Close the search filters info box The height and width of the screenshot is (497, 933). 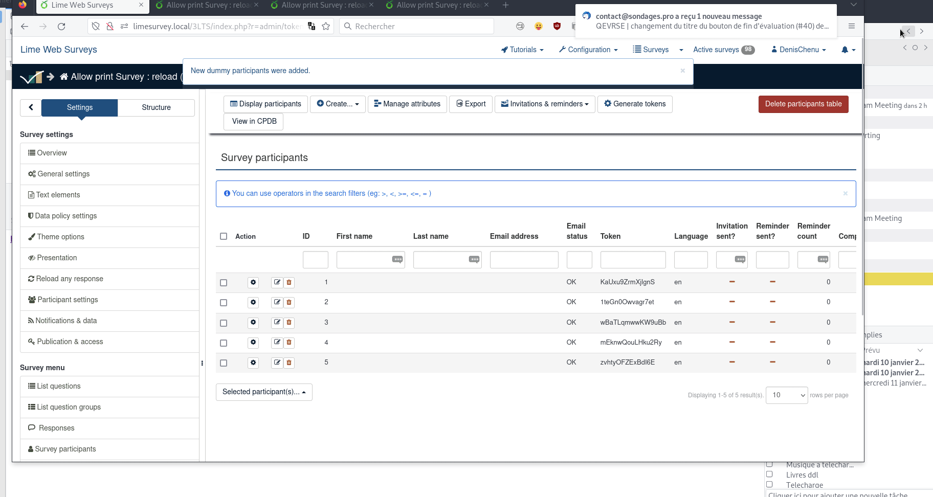pyautogui.click(x=845, y=193)
